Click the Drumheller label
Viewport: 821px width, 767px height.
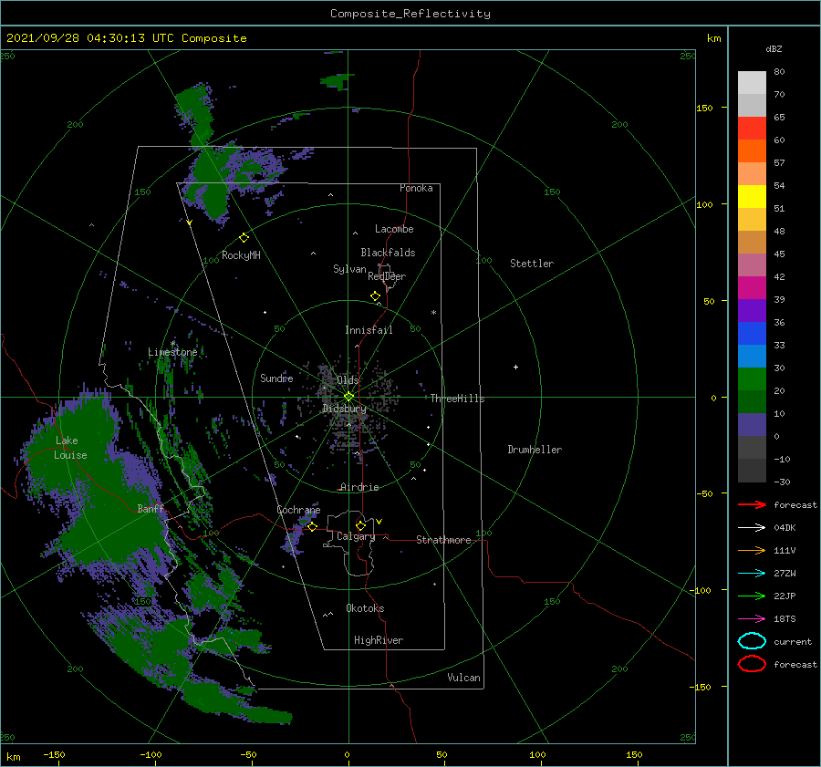click(x=535, y=450)
